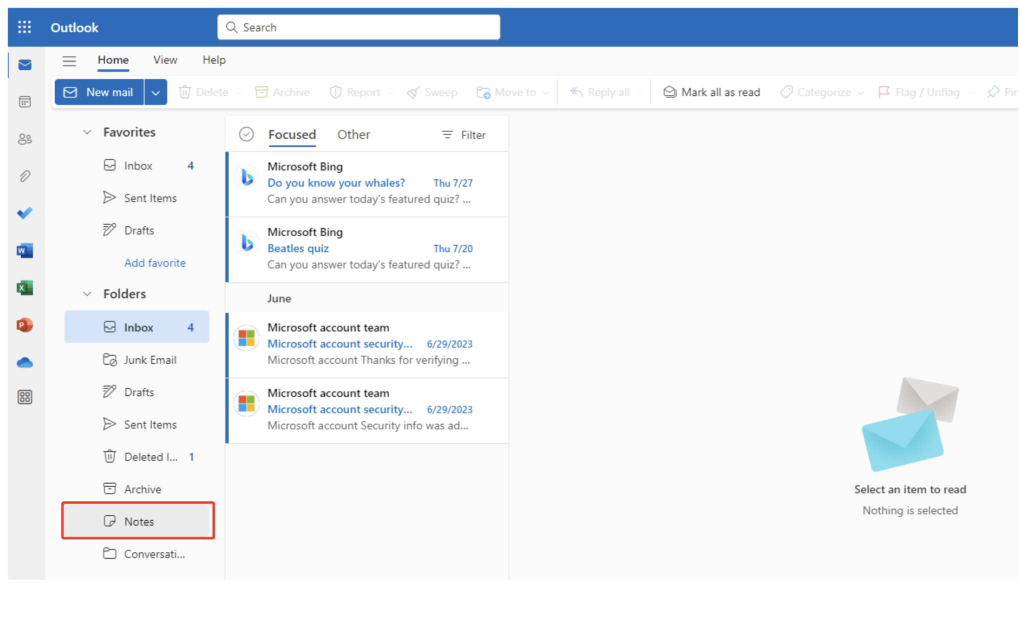Open the Files paperclip icon

(25, 176)
